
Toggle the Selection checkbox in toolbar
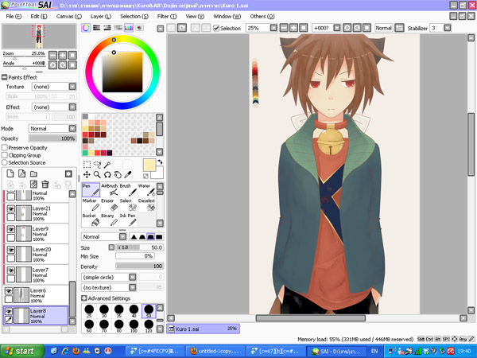(x=216, y=29)
